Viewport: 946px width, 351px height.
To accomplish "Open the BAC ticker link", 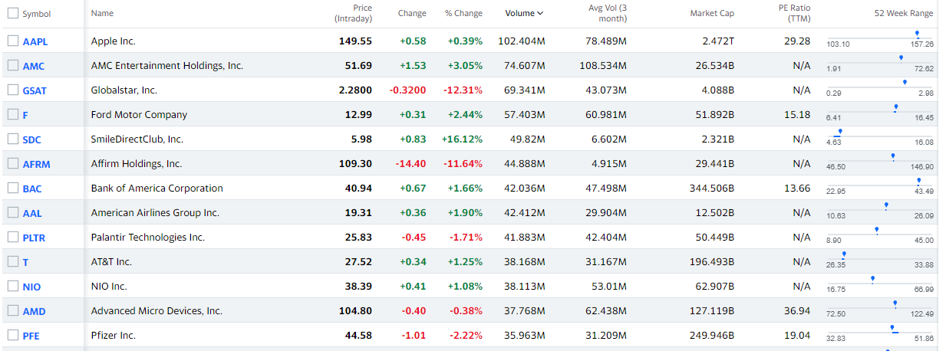I will point(32,189).
